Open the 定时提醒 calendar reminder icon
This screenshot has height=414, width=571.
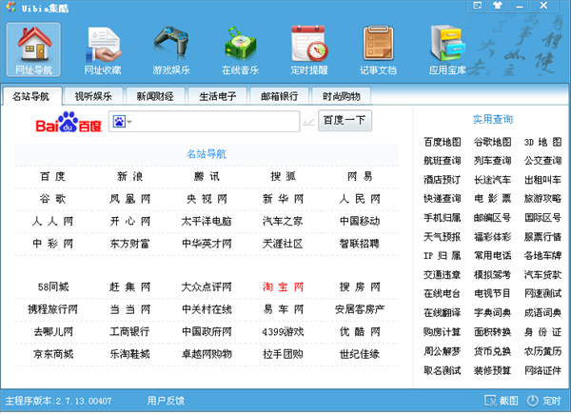[309, 49]
